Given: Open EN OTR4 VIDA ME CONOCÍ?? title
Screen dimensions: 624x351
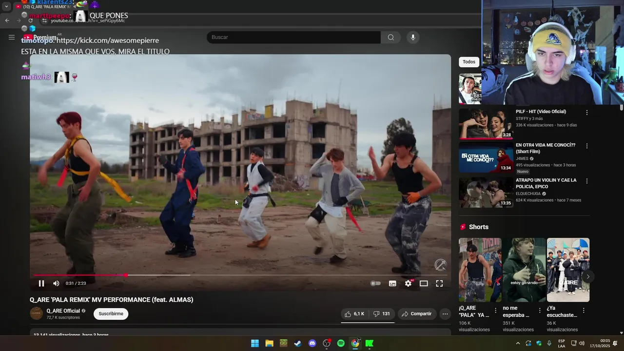Looking at the screenshot, I should [546, 148].
